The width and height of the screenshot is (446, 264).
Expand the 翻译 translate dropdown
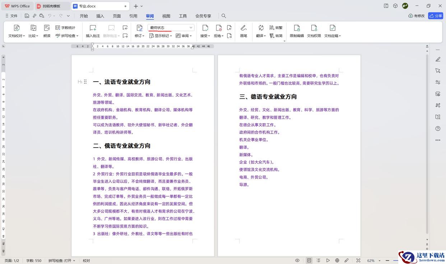click(x=261, y=31)
